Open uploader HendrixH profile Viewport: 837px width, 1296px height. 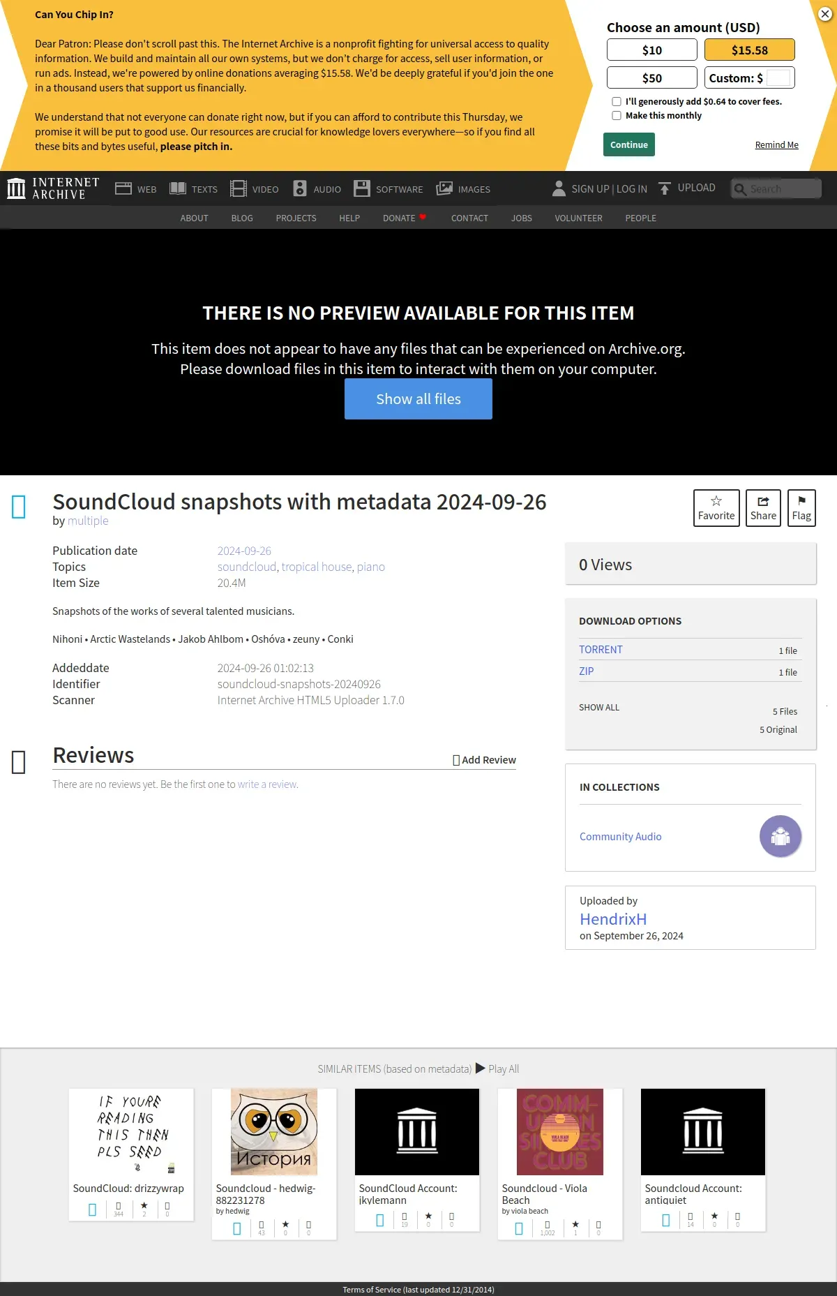pyautogui.click(x=613, y=919)
